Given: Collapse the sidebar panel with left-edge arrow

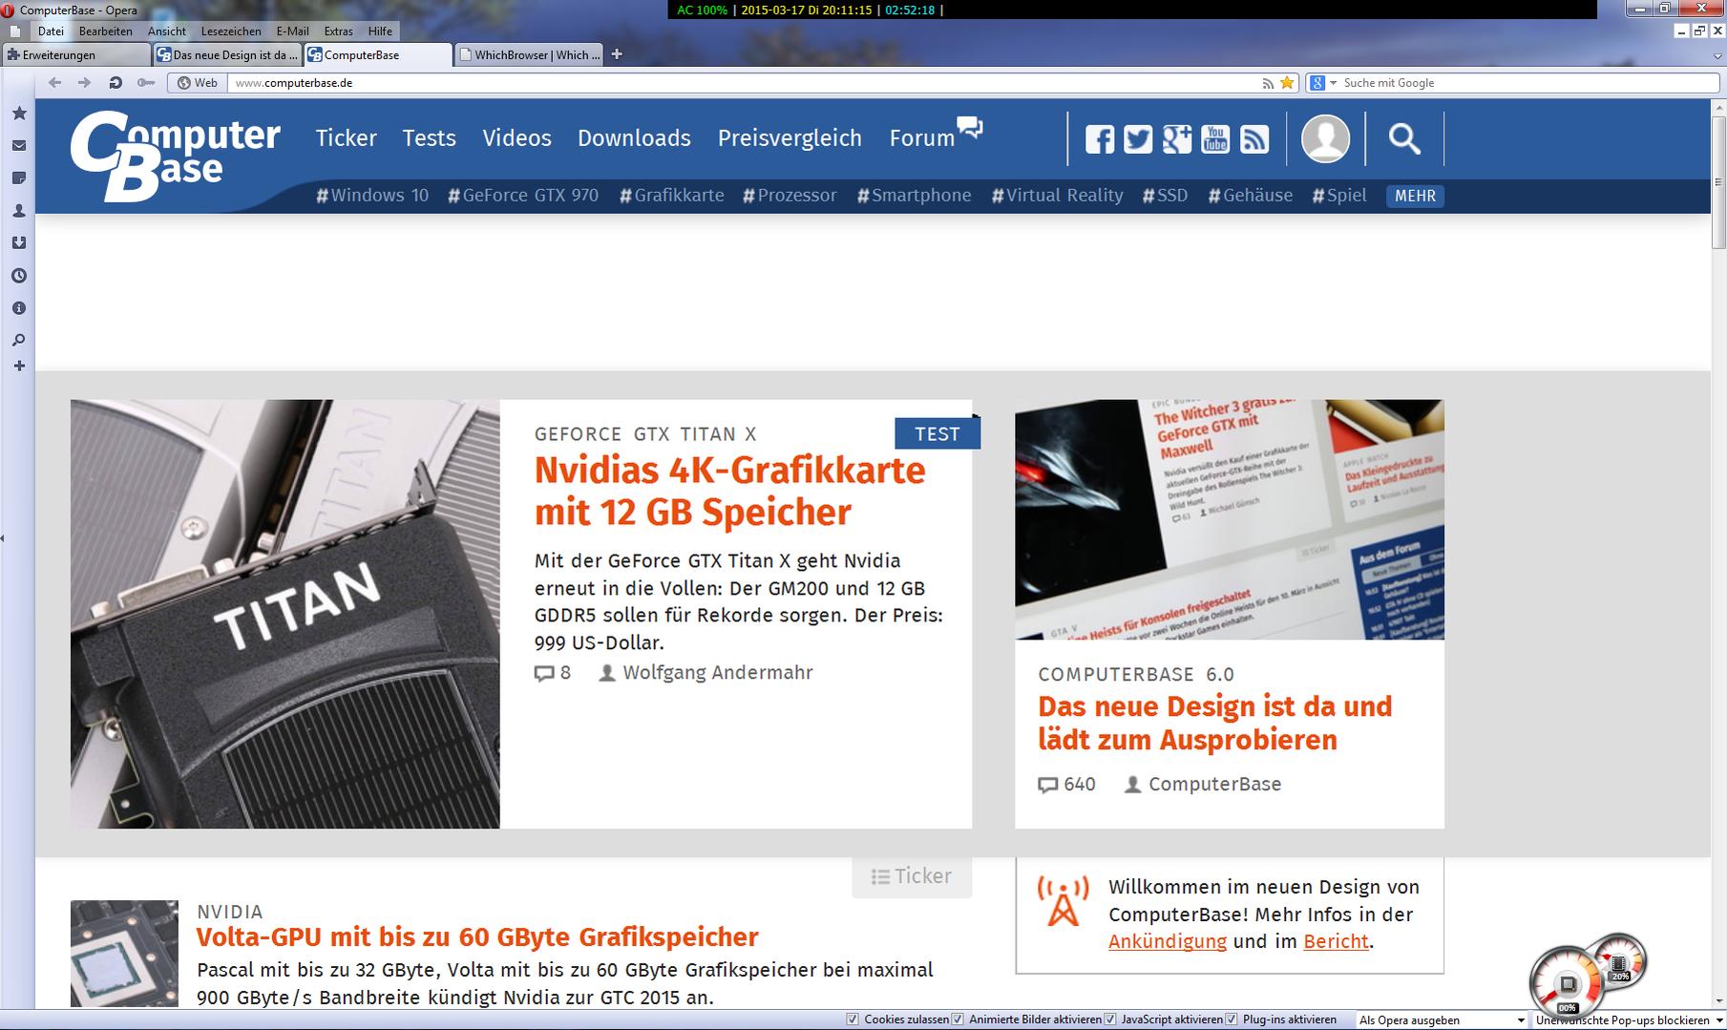Looking at the screenshot, I should click(3, 538).
